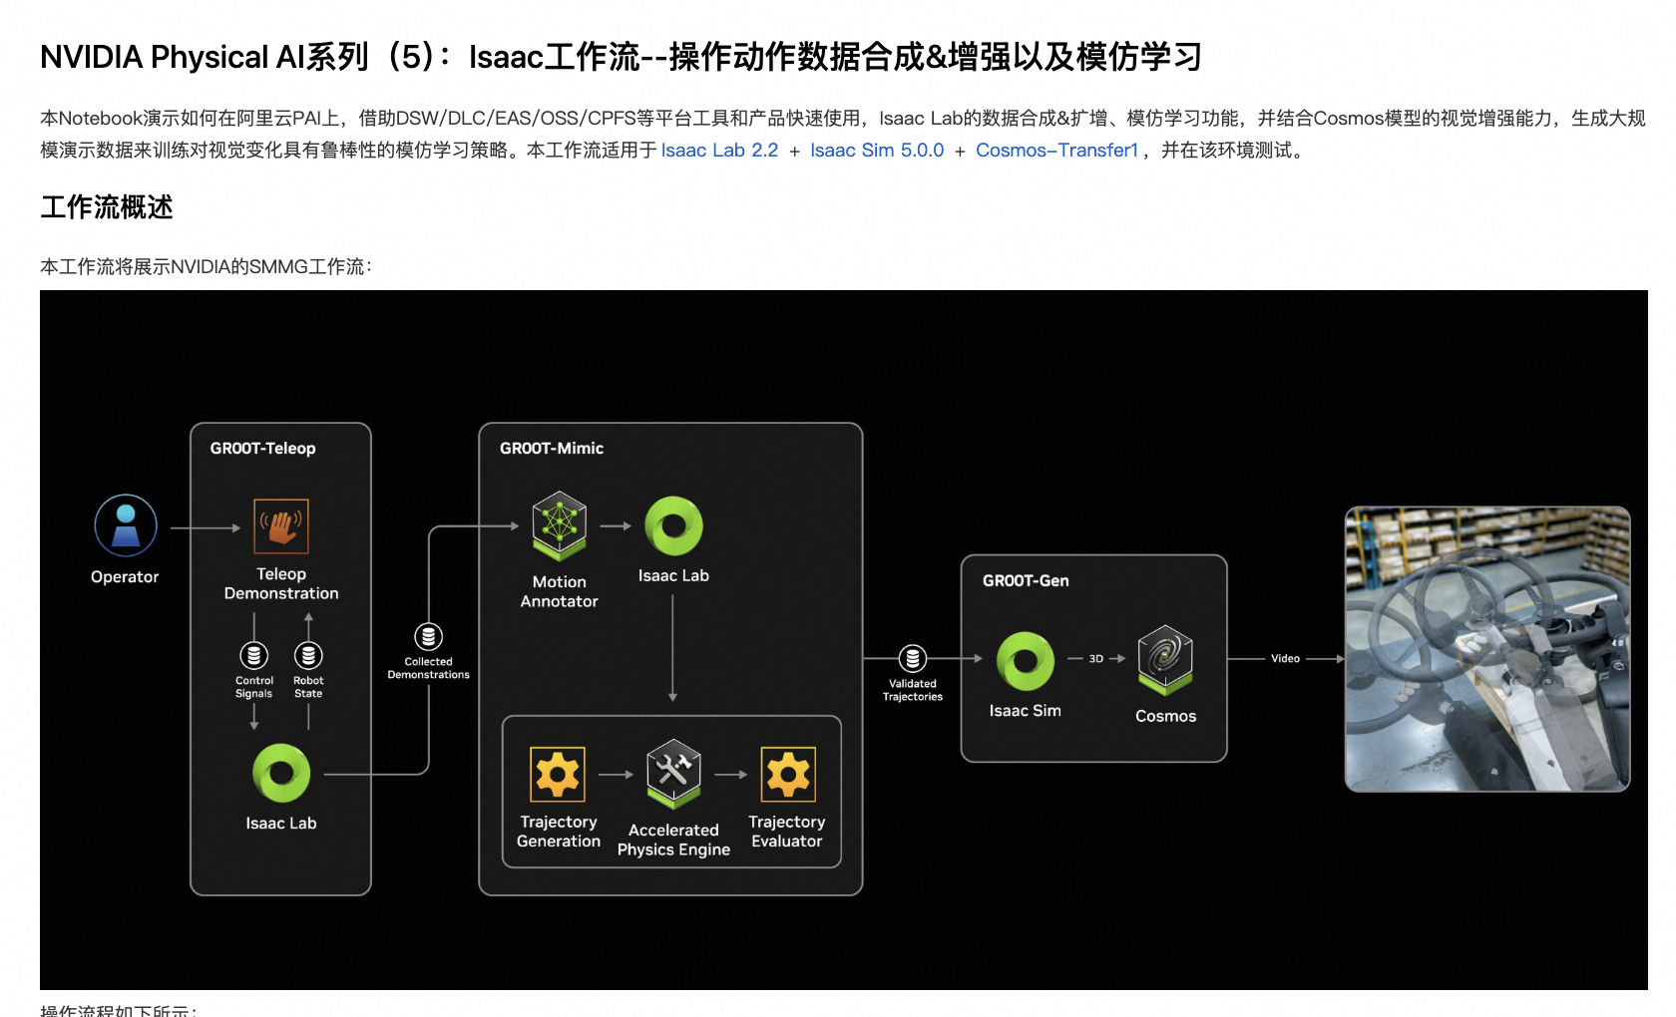
Task: Click the Isaac Sim icon in GR00T-Gen
Action: click(x=1026, y=661)
